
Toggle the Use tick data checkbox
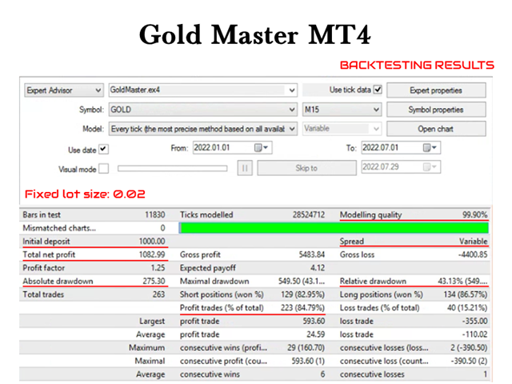(378, 90)
